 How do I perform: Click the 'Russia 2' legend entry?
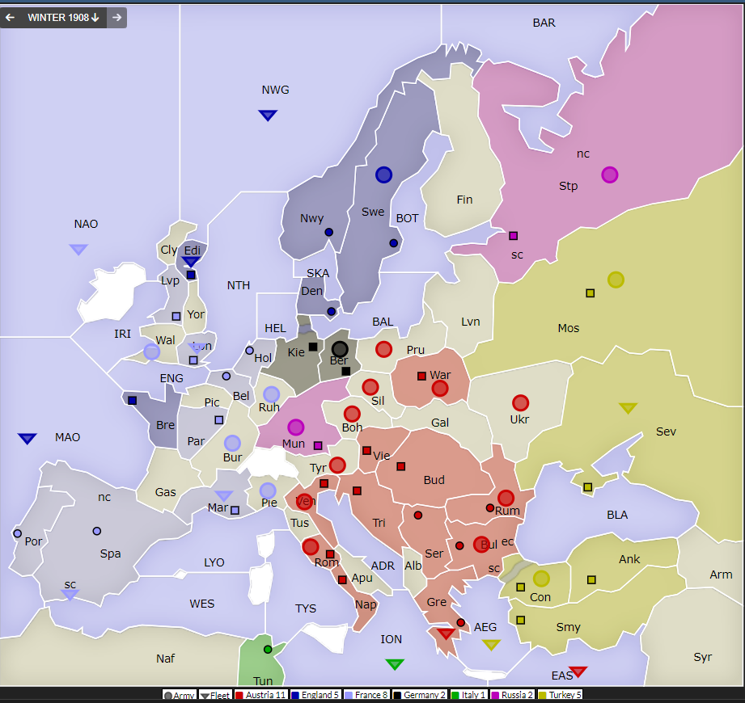click(x=512, y=696)
